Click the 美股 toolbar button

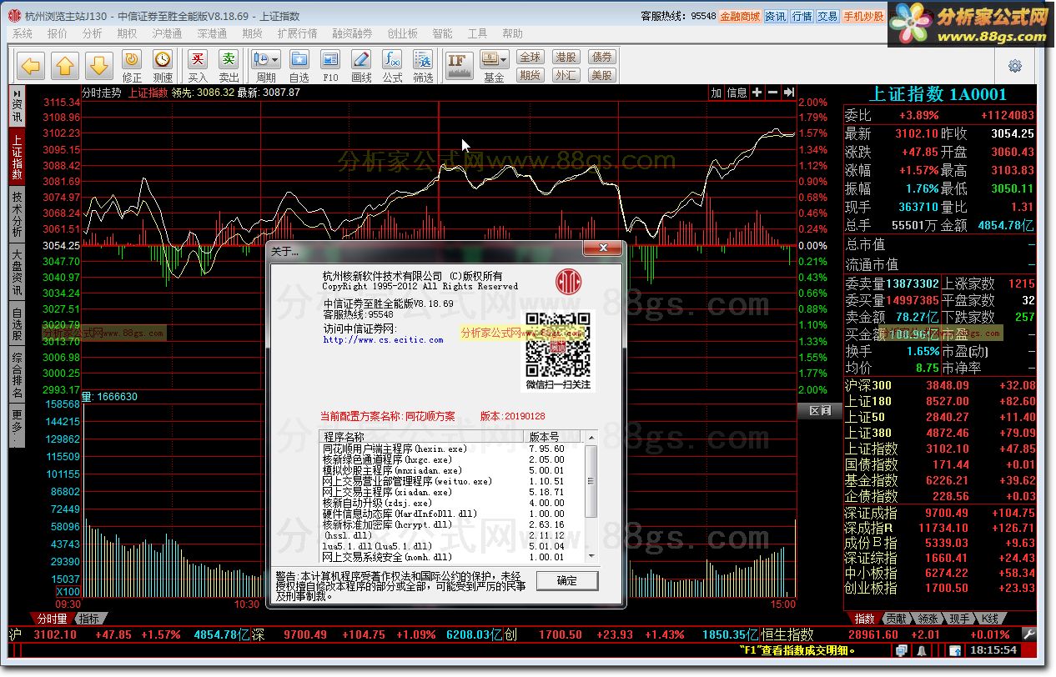pos(601,74)
